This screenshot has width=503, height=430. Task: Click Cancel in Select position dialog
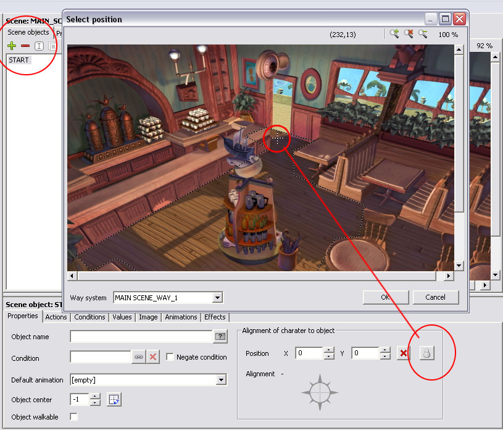pos(435,297)
